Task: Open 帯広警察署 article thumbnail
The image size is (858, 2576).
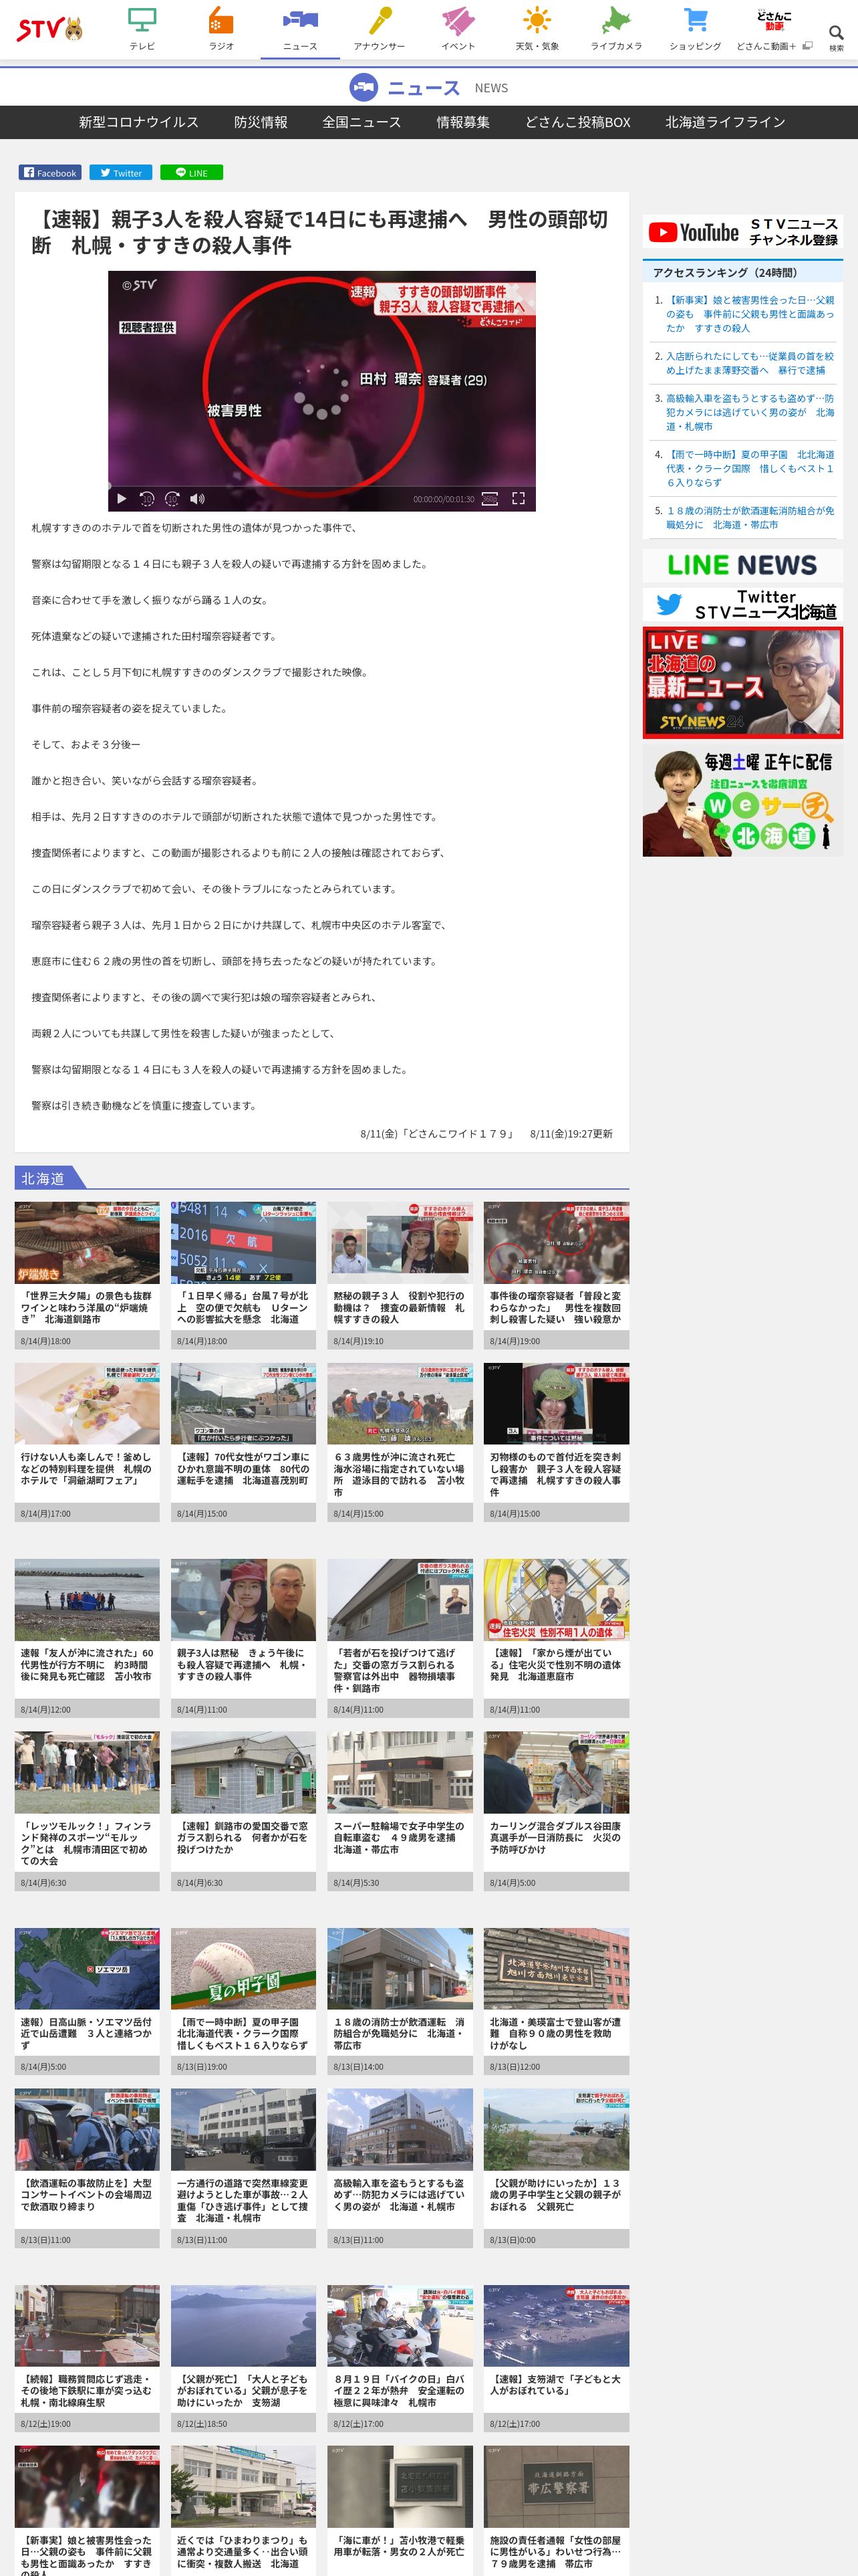Action: click(x=557, y=2486)
